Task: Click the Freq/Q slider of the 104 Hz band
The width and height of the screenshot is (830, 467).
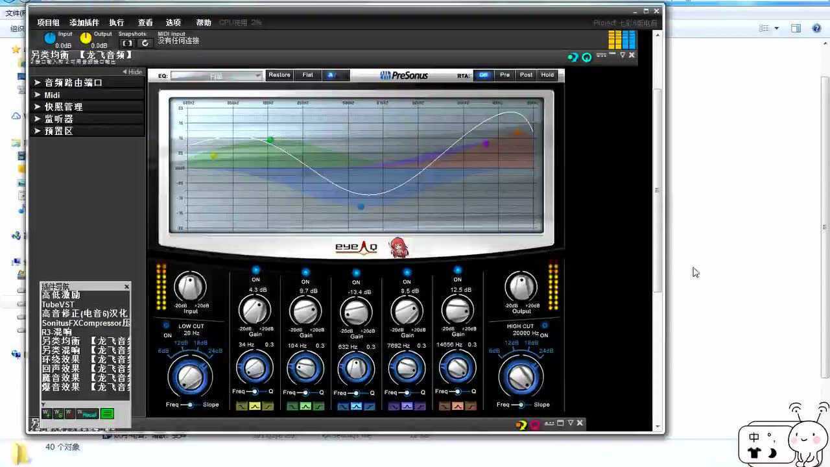Action: 305,392
